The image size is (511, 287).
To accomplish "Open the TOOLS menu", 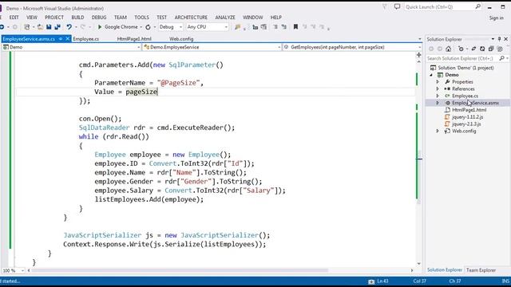I will coord(141,18).
